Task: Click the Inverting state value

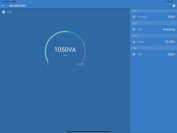Action: (169, 29)
